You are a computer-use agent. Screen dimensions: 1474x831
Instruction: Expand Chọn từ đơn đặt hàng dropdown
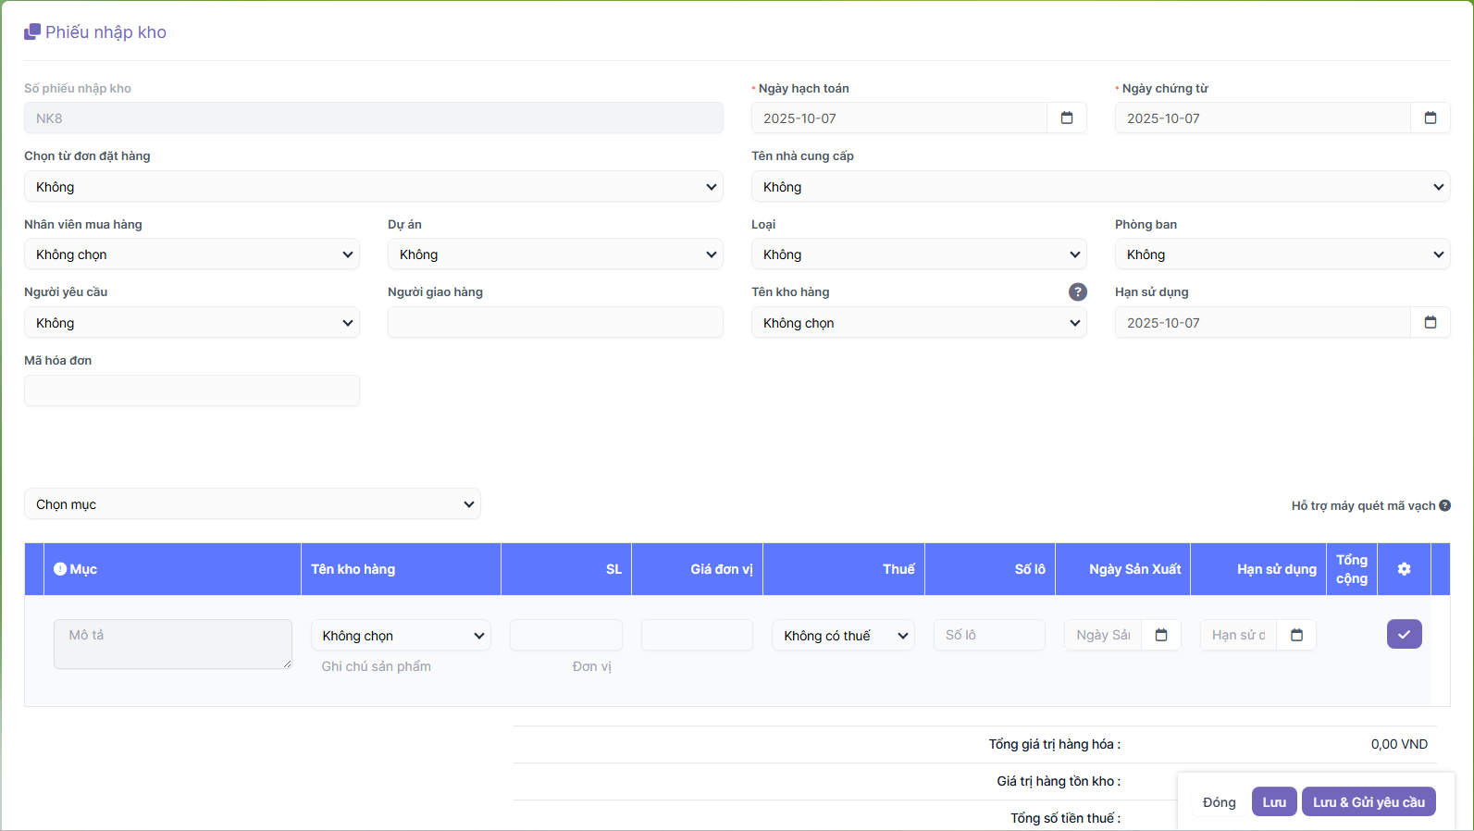pos(374,187)
